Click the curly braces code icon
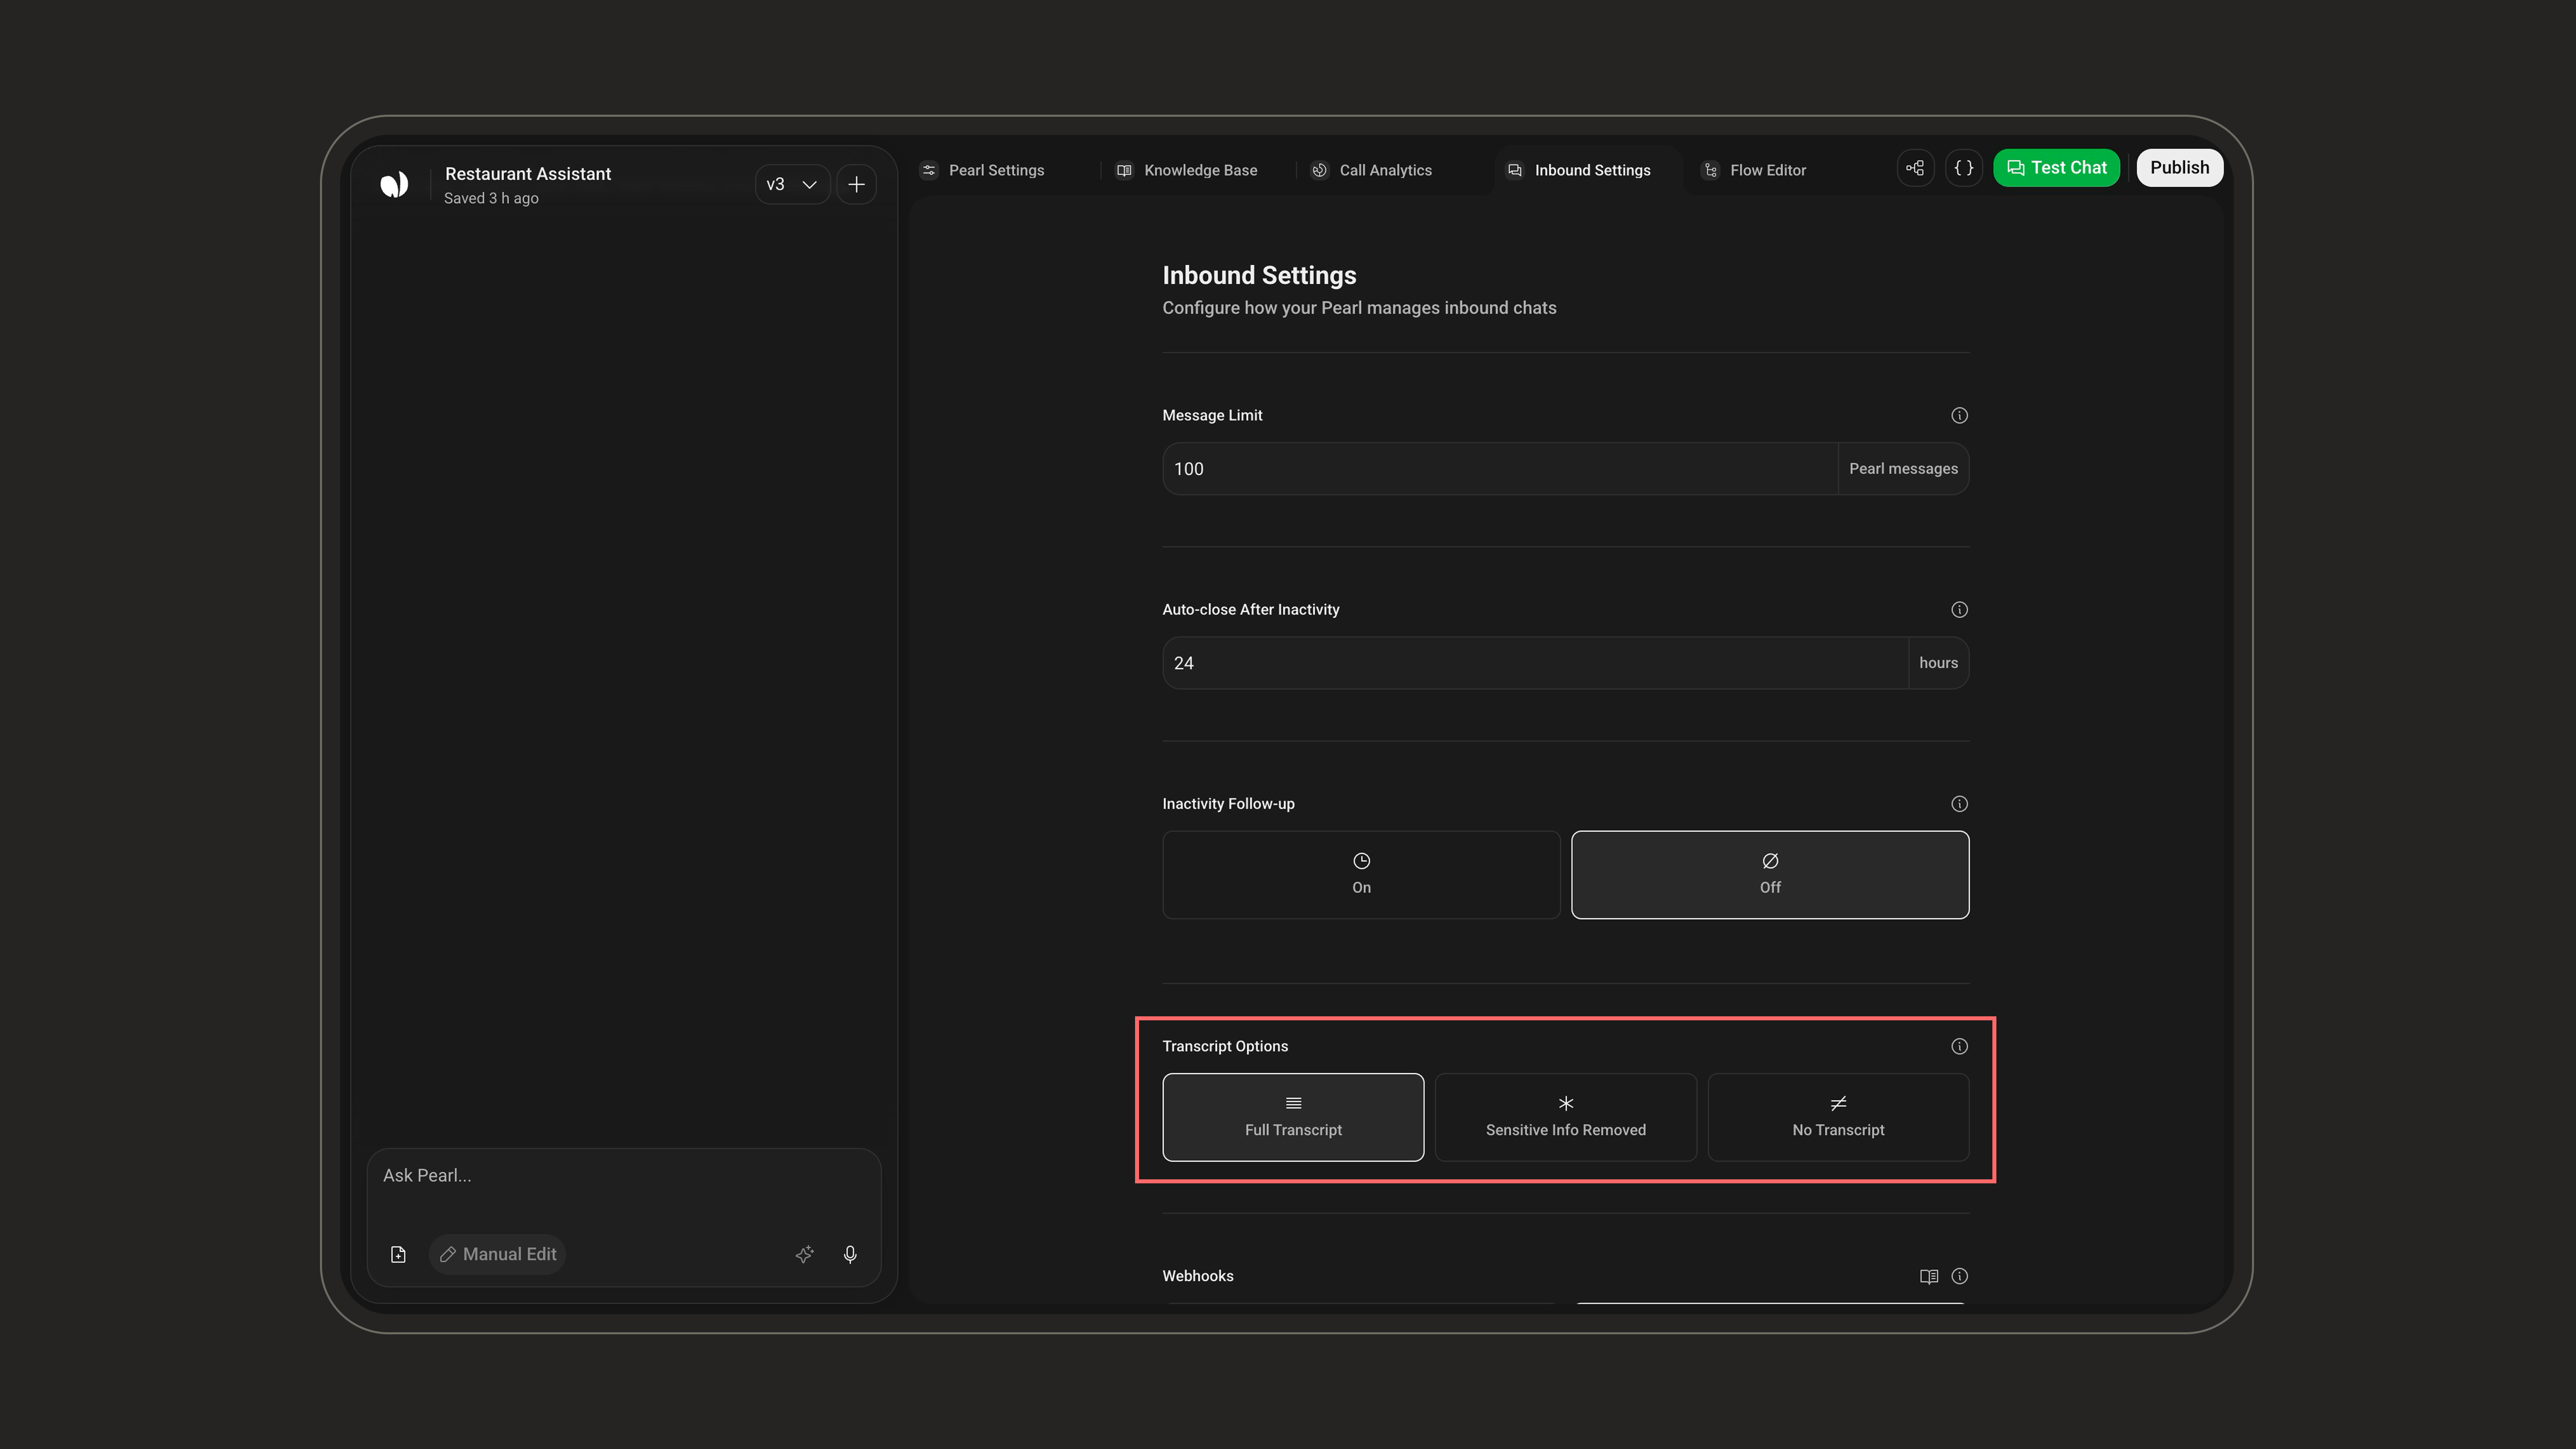 (1964, 168)
